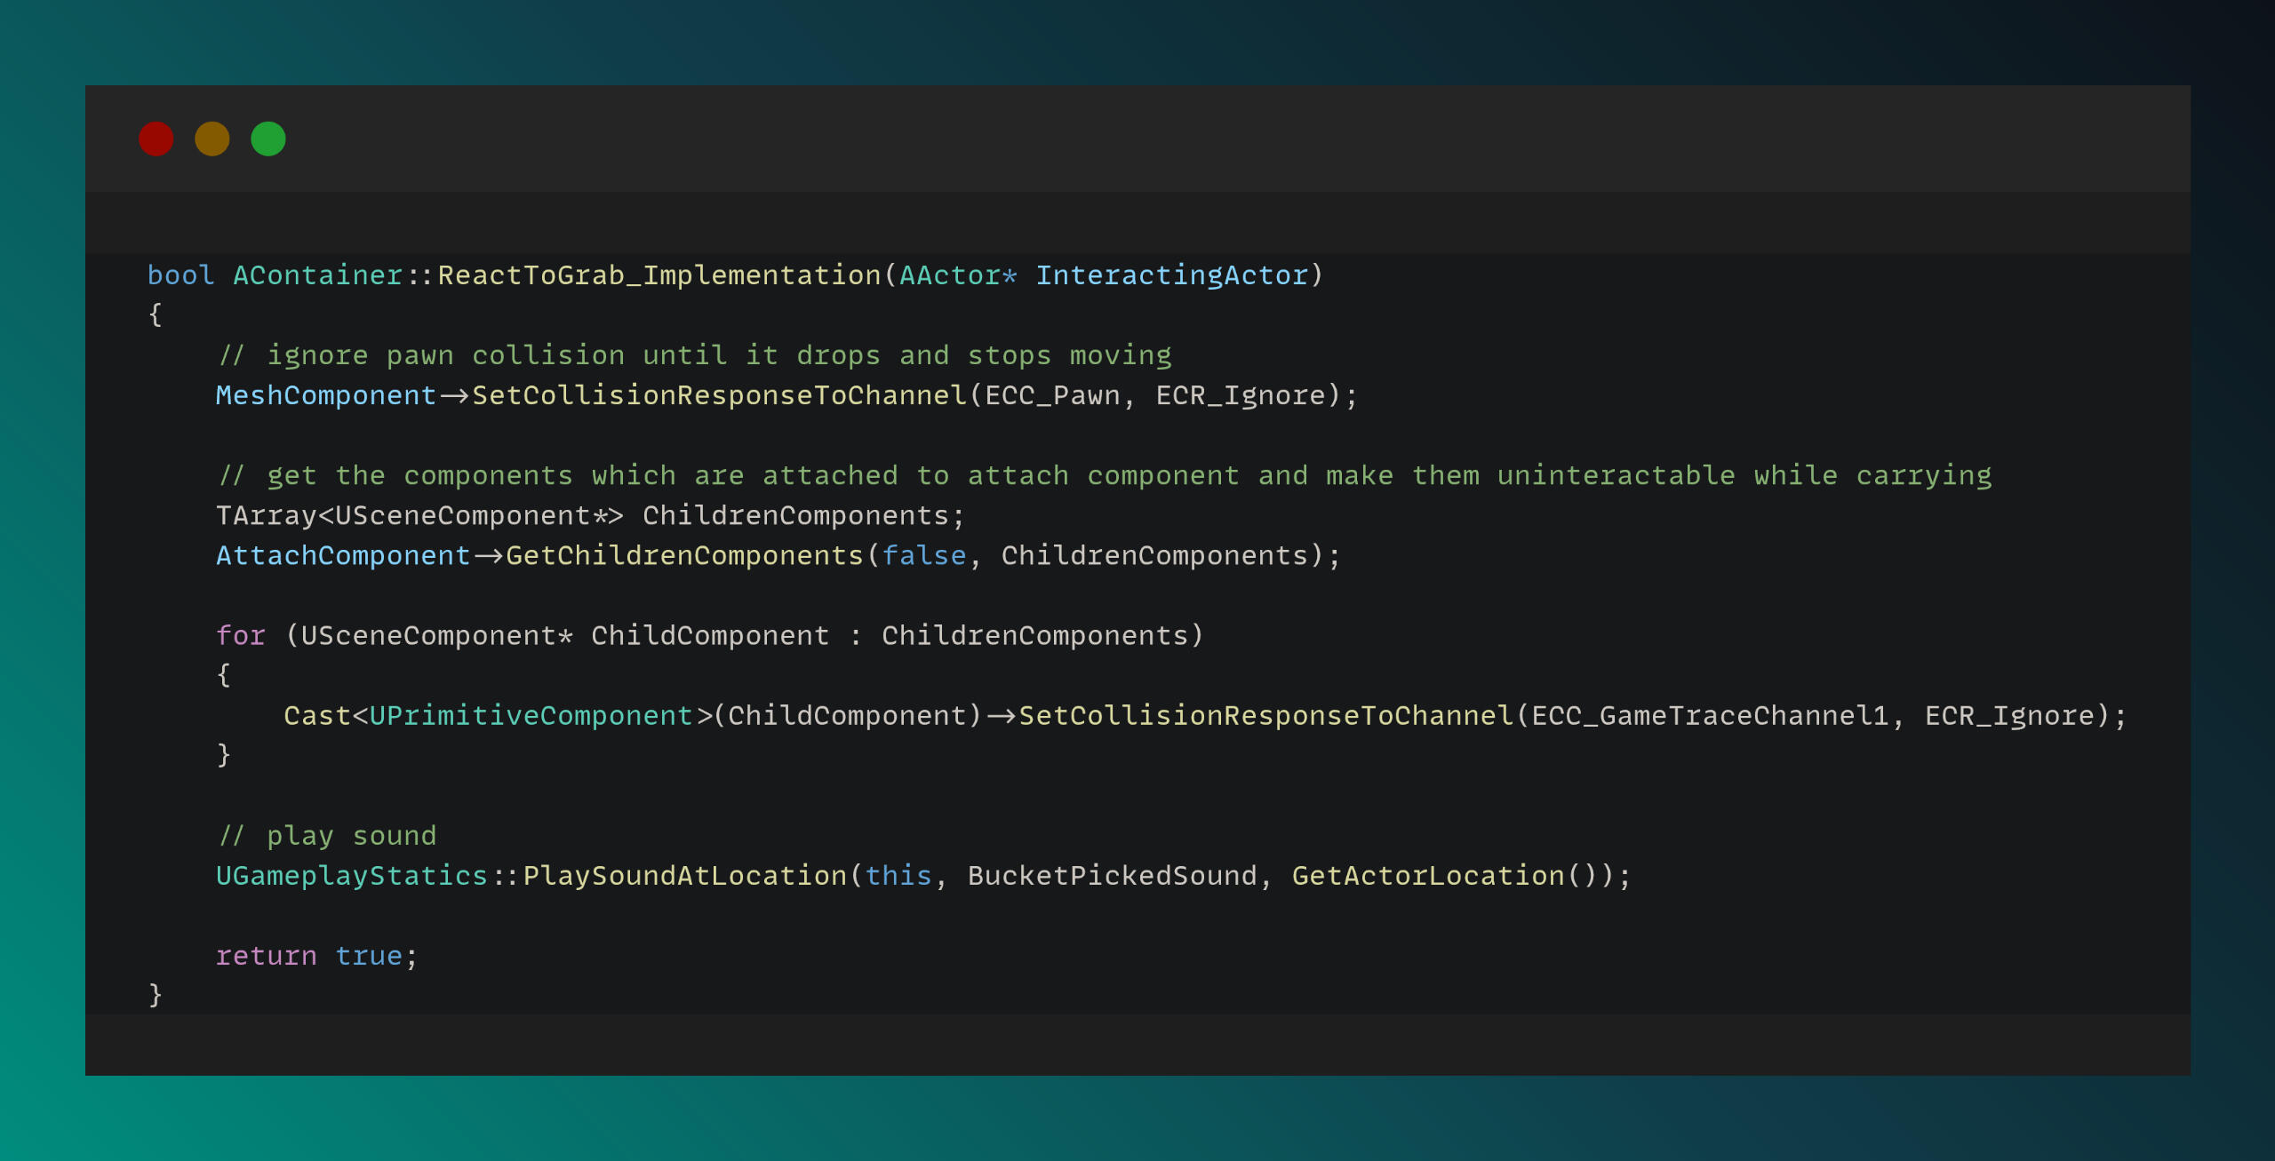Click the green maximize dot

pos(268,139)
